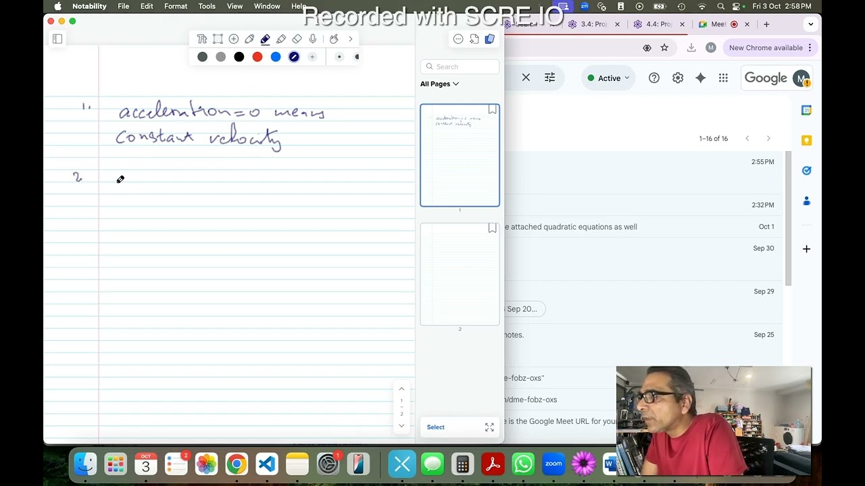Image resolution: width=865 pixels, height=486 pixels.
Task: Expand more tools with right chevron
Action: pos(350,39)
